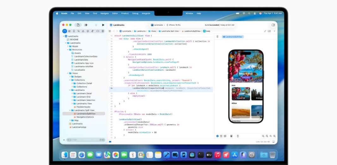Open canvas device settings
The width and height of the screenshot is (337, 165).
(231, 136)
